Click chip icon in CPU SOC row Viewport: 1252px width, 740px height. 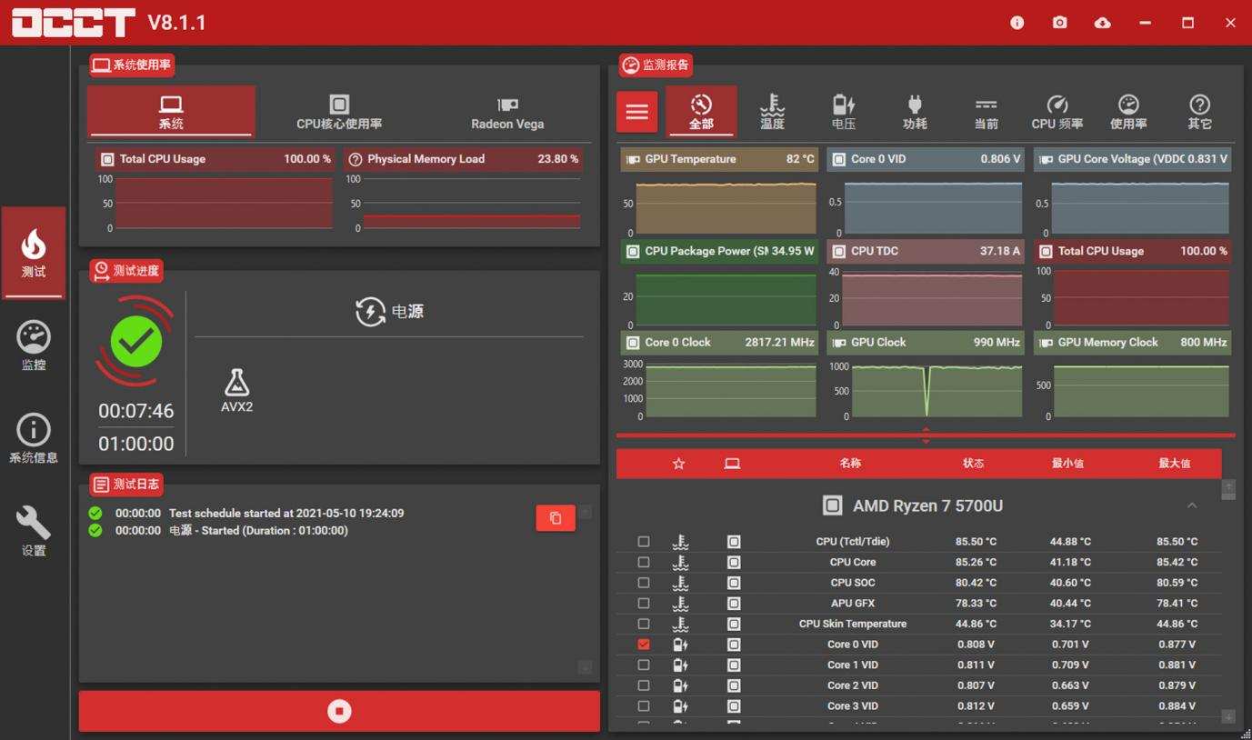(734, 583)
